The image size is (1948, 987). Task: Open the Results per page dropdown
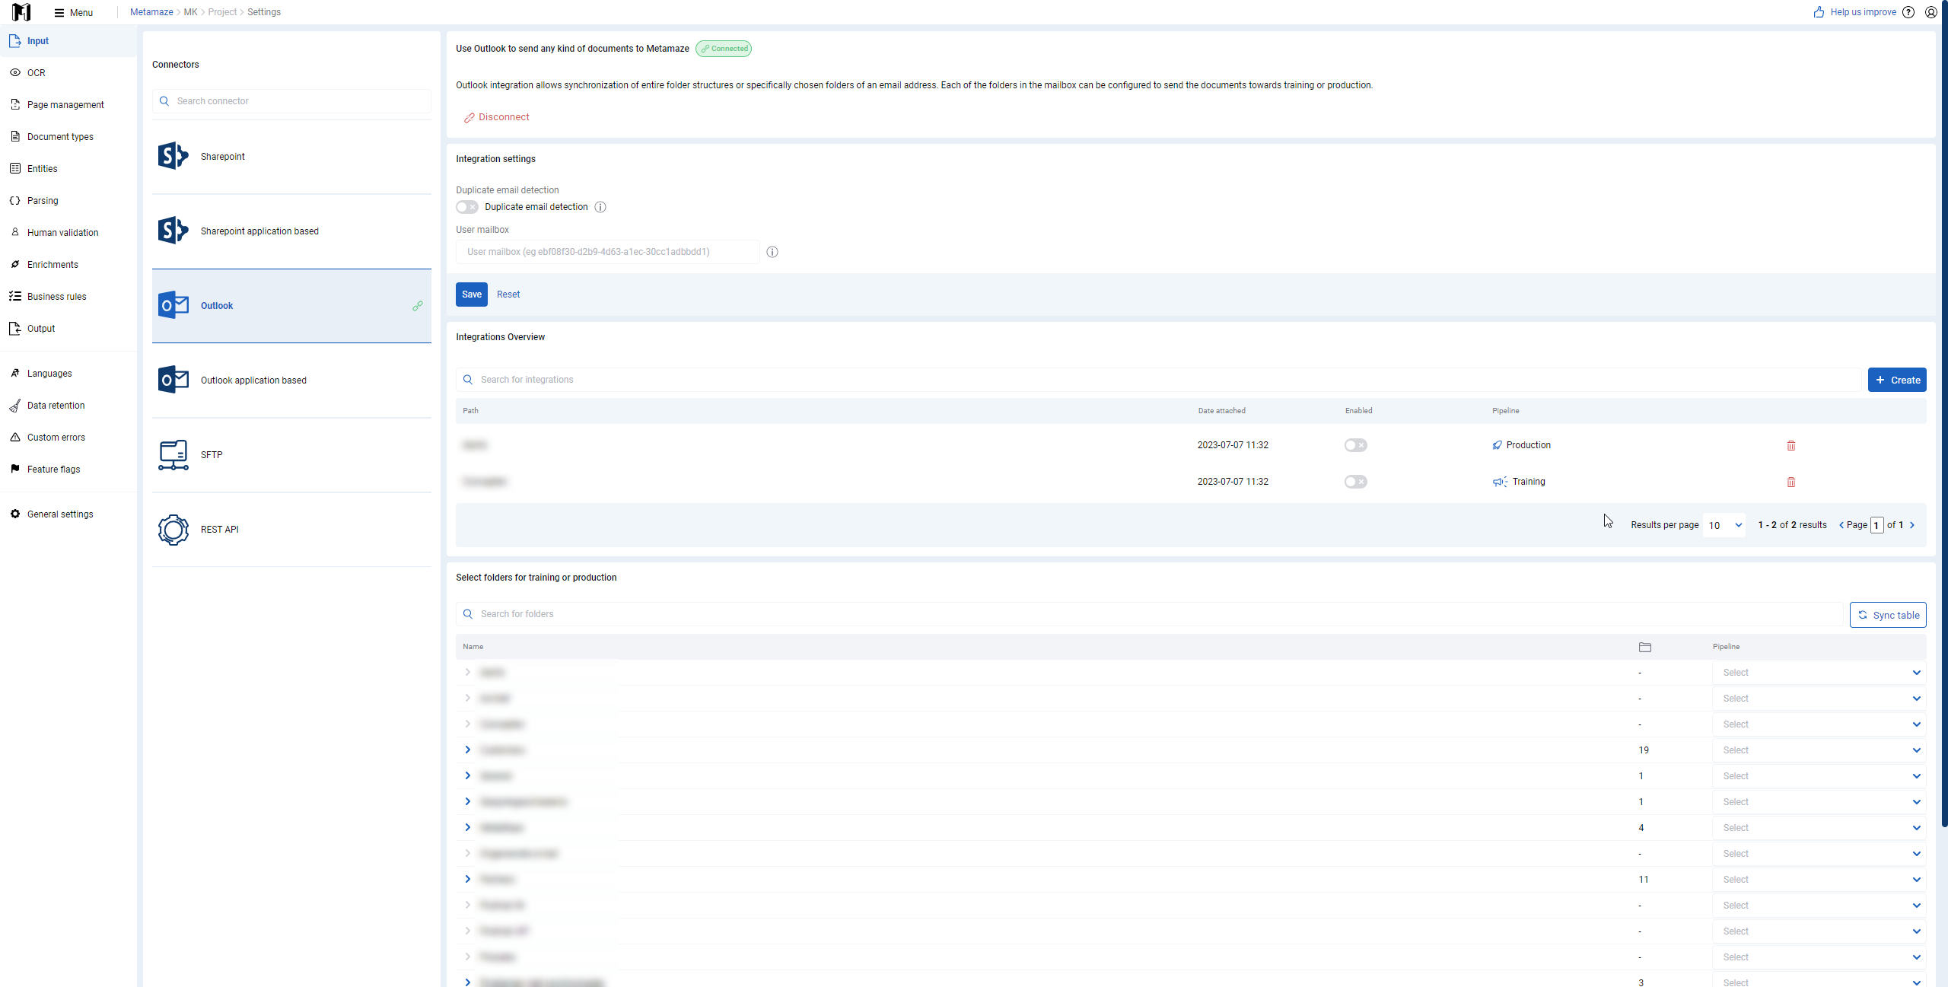pos(1724,525)
